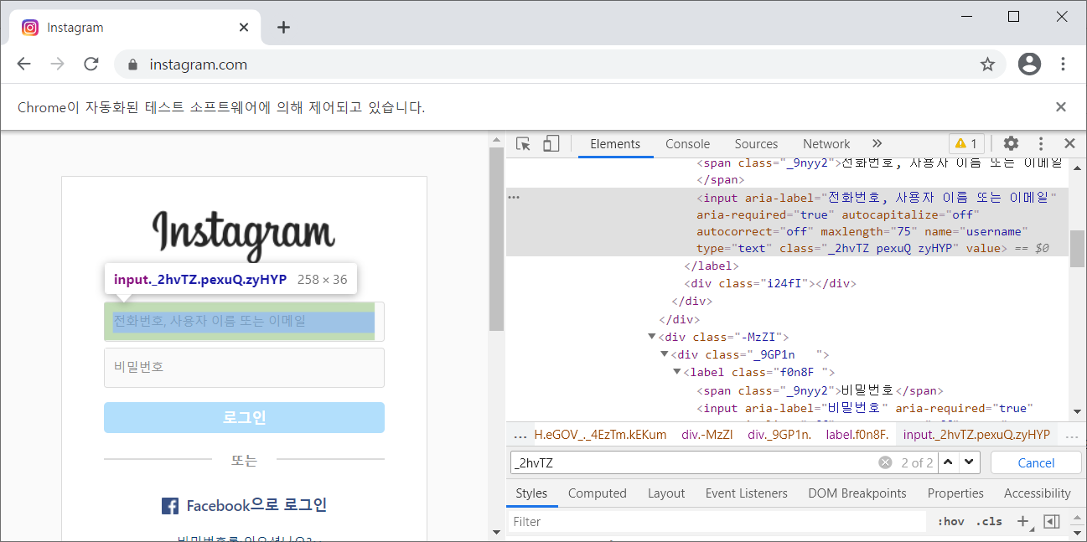Select the Instagram browser tab

click(x=136, y=28)
